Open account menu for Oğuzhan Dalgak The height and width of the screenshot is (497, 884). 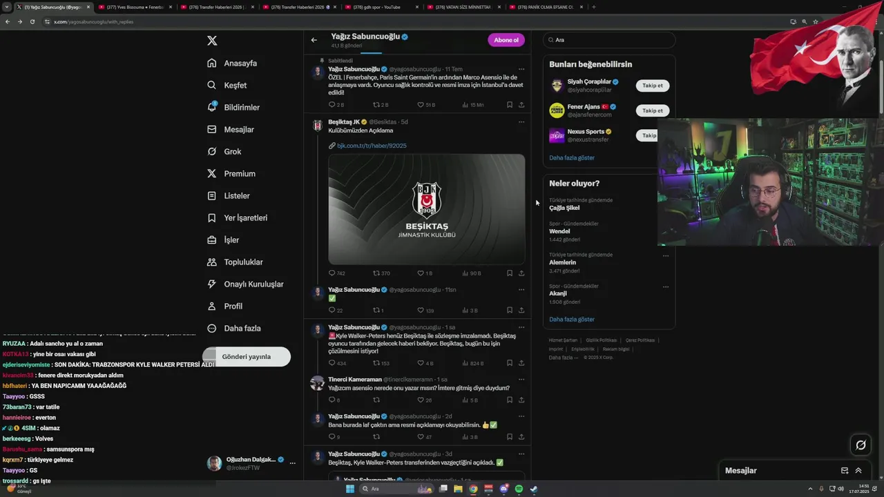coord(293,463)
